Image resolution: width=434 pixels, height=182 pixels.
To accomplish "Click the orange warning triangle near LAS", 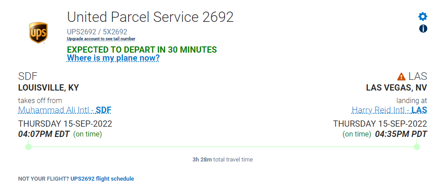I will point(401,76).
